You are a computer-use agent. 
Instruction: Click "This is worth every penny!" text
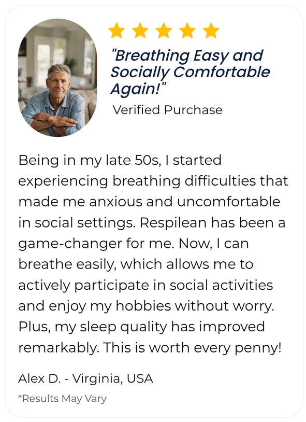(192, 347)
